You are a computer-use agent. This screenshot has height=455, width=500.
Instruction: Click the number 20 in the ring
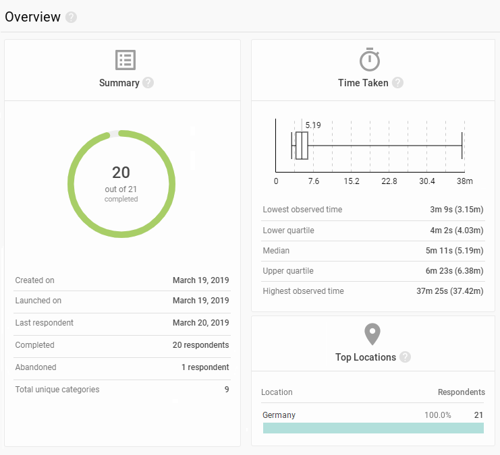121,173
